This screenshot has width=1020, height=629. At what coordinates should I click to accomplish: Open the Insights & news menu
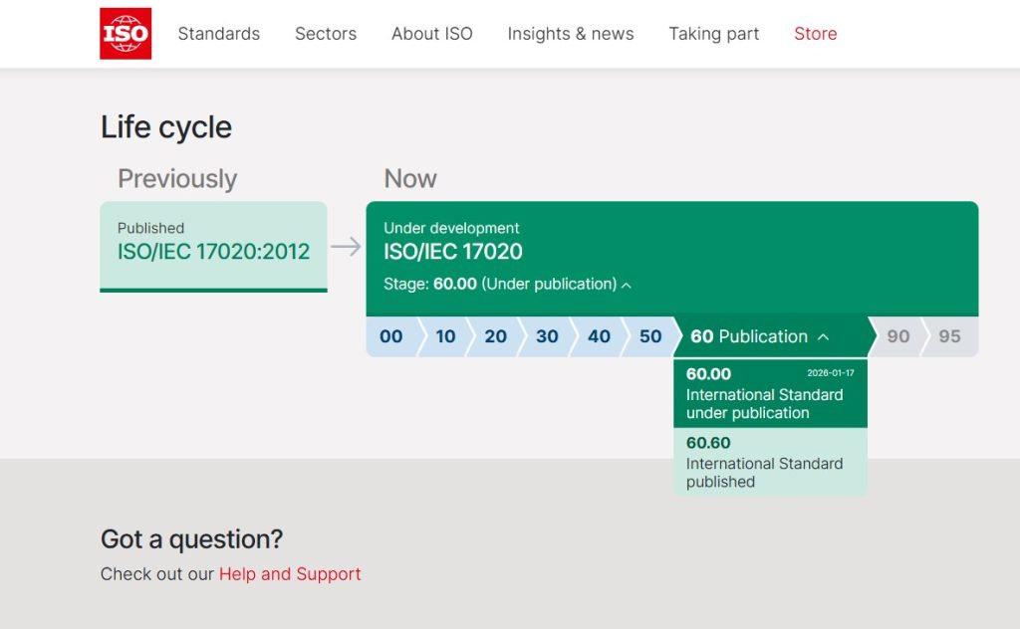point(570,33)
